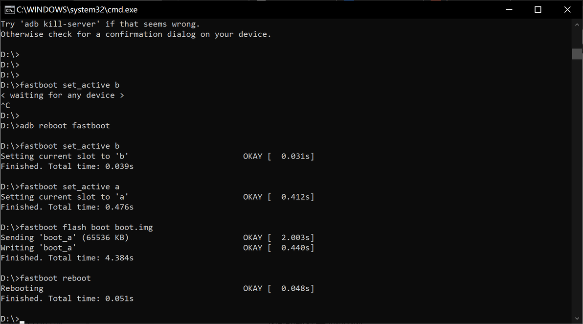
Task: Click the empty scrollbar track below the thumb
Action: pyautogui.click(x=577, y=196)
